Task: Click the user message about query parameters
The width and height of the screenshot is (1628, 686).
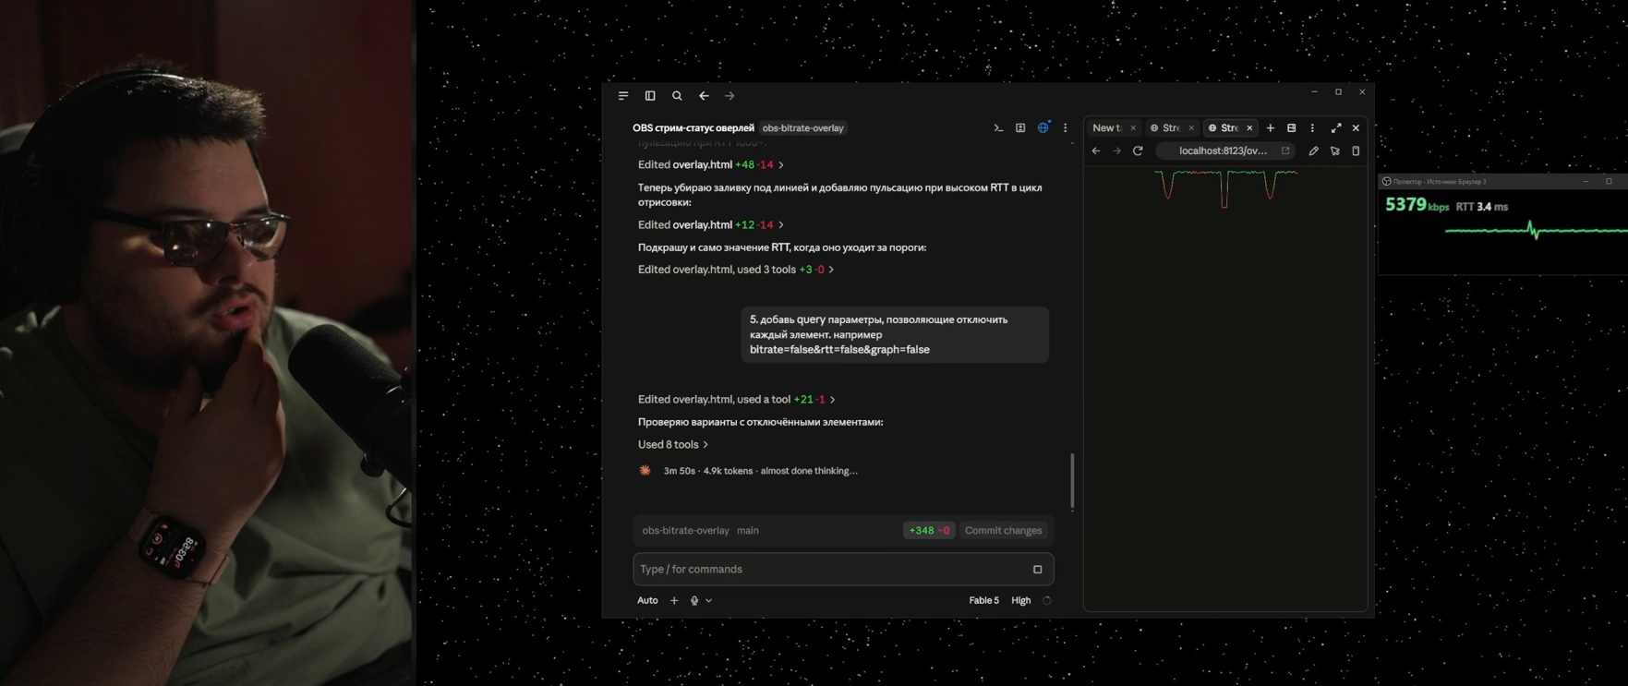Action: tap(894, 334)
